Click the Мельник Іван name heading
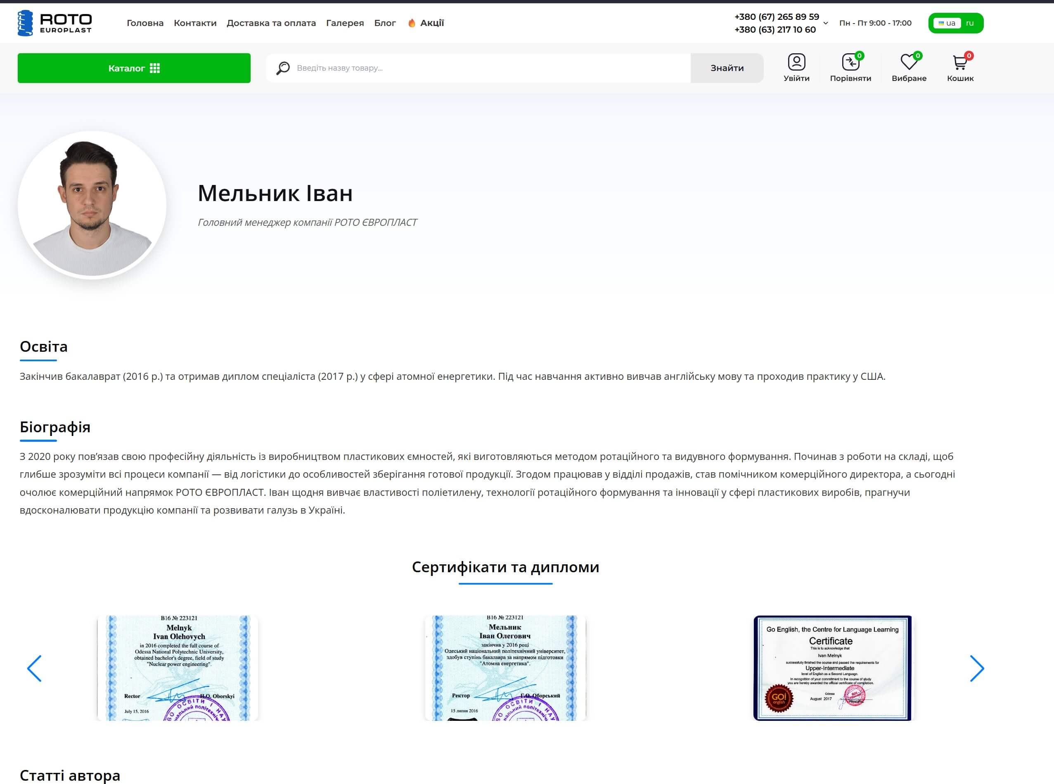 click(275, 193)
